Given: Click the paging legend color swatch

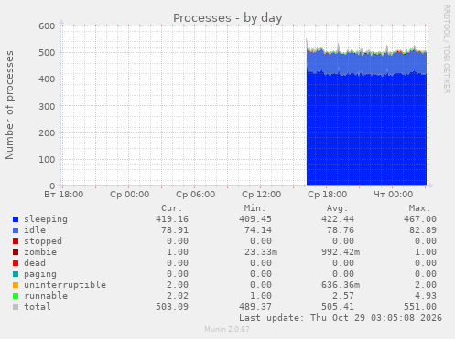Looking at the screenshot, I should tap(16, 274).
